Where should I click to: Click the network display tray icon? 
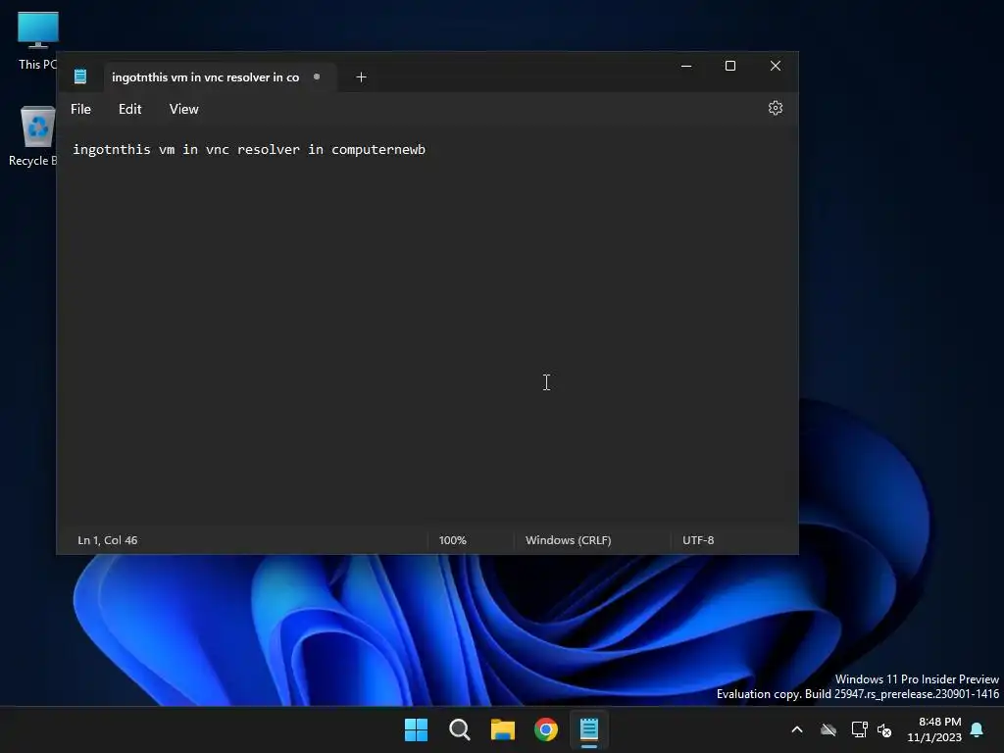coord(859,729)
